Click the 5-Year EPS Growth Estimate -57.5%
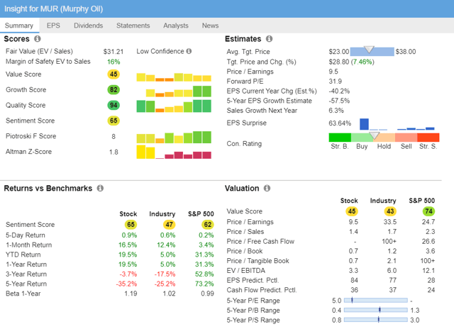The width and height of the screenshot is (454, 329). pyautogui.click(x=339, y=101)
